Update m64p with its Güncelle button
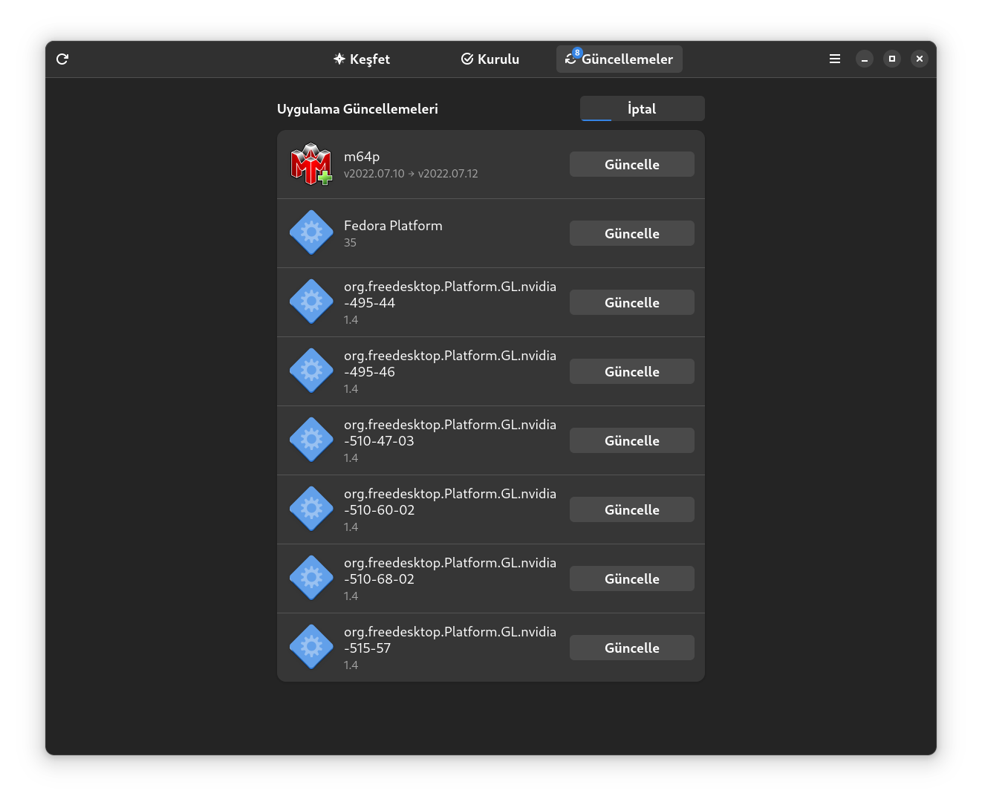 point(632,164)
